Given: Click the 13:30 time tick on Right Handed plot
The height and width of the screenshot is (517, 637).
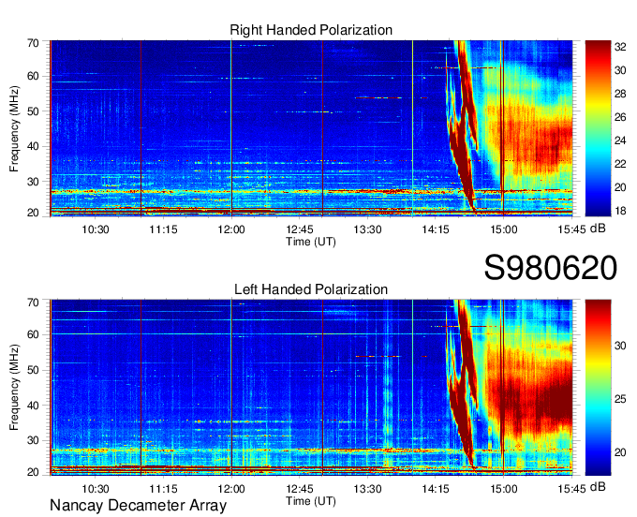Looking at the screenshot, I should click(x=367, y=229).
